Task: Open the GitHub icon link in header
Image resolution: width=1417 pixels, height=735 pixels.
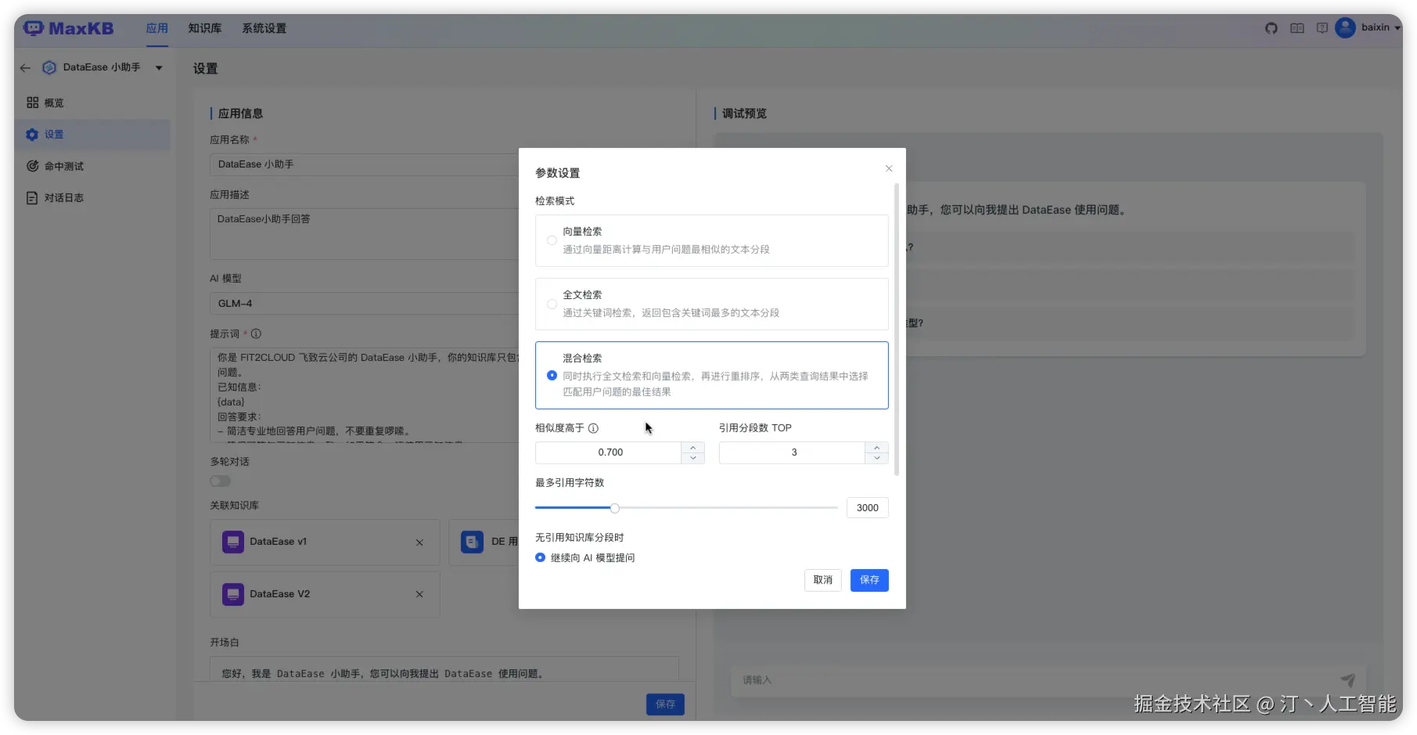Action: (1271, 28)
